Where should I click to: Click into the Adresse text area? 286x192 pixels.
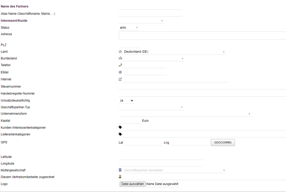point(202,35)
